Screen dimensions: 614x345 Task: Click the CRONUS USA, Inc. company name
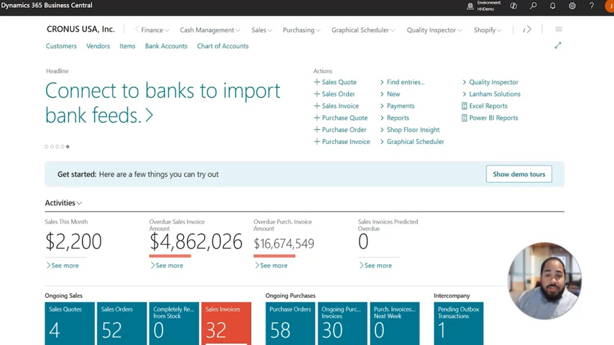[81, 29]
